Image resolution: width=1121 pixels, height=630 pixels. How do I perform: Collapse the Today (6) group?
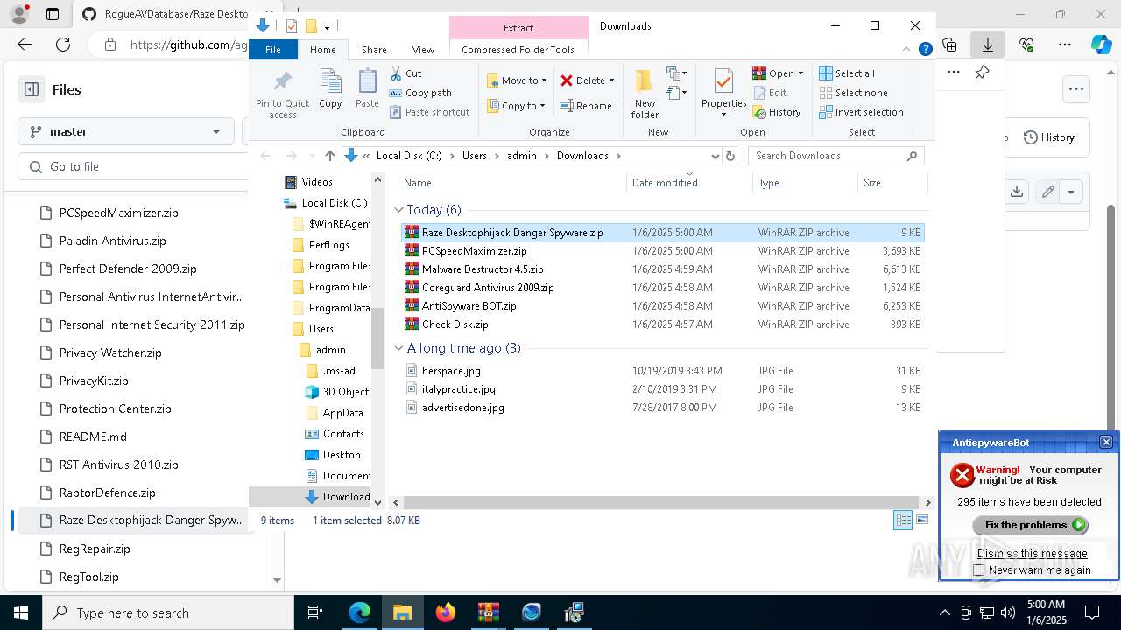click(398, 210)
